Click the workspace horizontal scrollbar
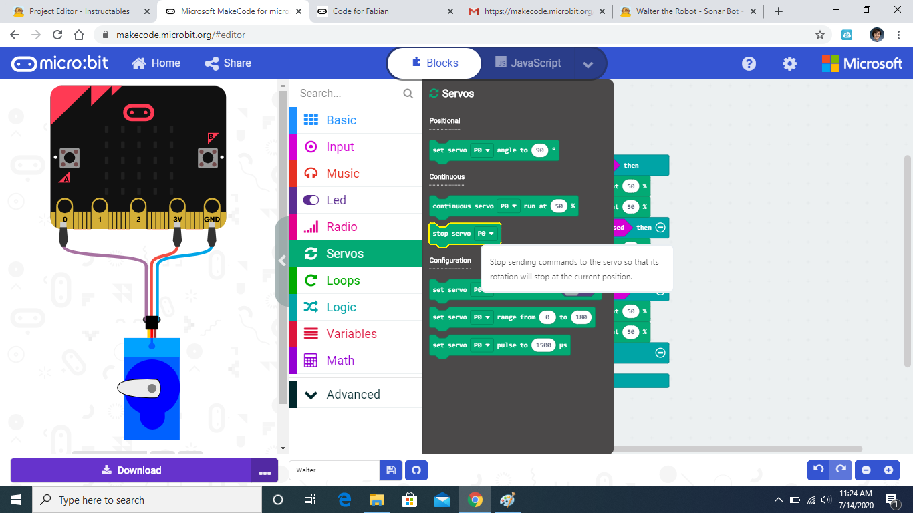The height and width of the screenshot is (513, 913). point(738,449)
